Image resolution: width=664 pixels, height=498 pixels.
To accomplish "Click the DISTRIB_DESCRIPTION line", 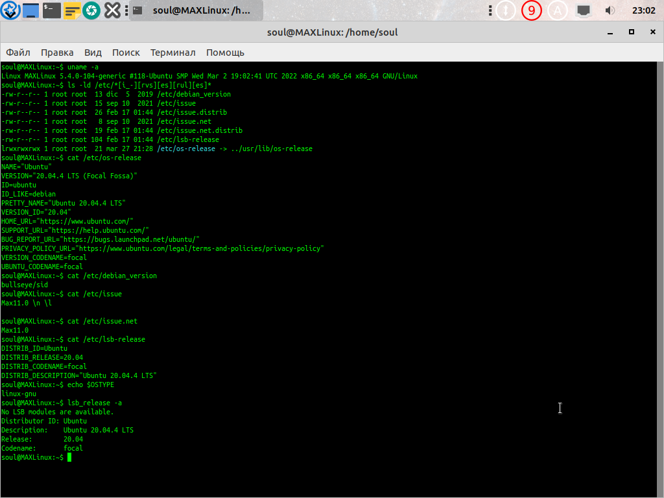I will pos(79,375).
